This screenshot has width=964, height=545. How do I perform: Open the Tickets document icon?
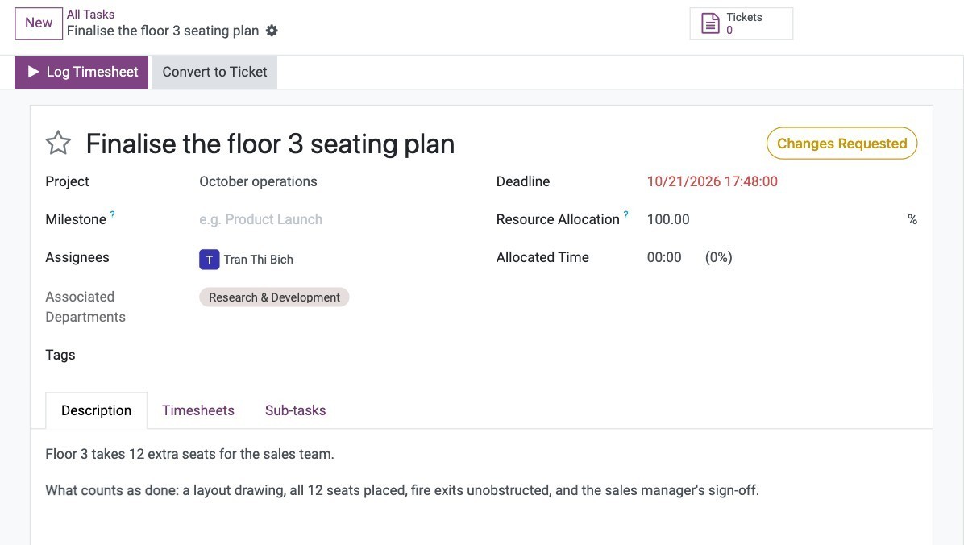[710, 23]
